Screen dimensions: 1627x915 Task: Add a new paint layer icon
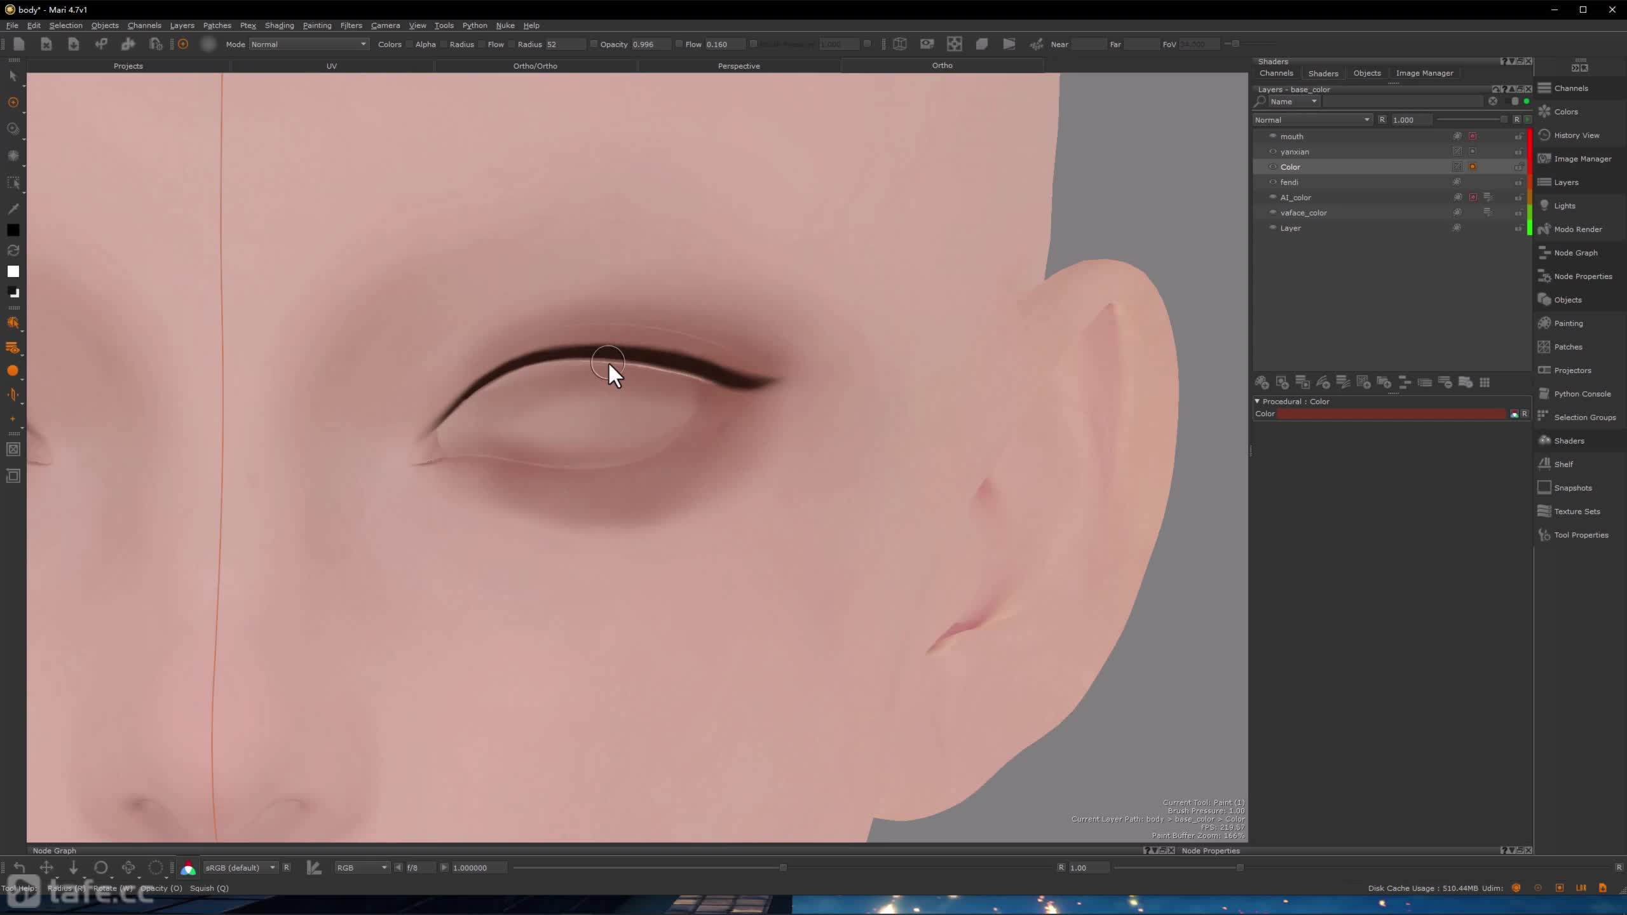click(x=1262, y=383)
